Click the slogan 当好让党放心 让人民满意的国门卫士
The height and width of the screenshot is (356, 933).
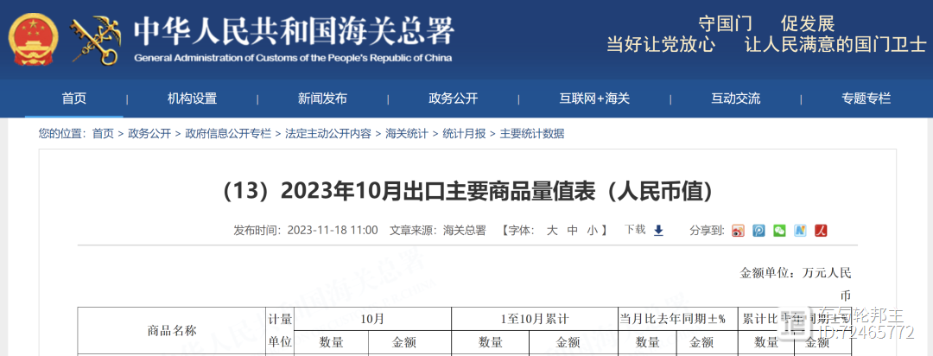766,45
